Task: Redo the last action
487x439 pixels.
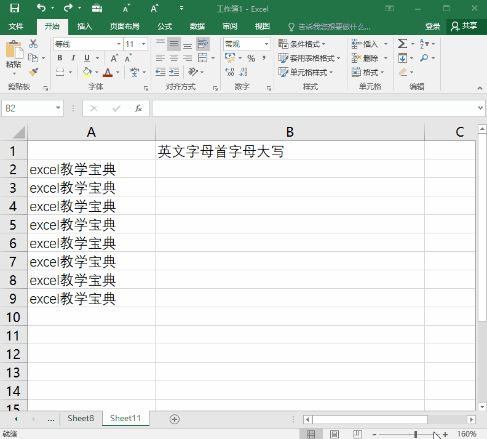Action: pyautogui.click(x=68, y=8)
